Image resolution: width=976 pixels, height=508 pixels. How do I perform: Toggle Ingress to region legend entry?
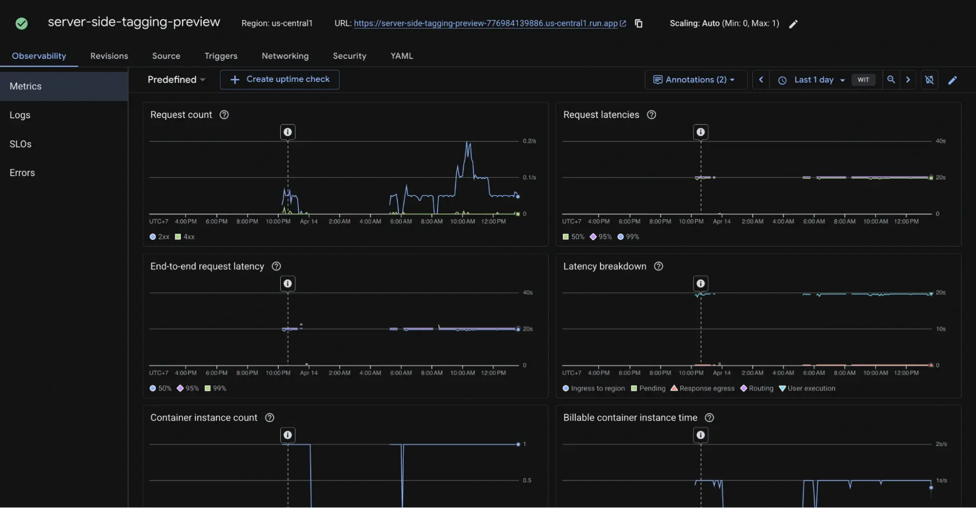point(594,389)
